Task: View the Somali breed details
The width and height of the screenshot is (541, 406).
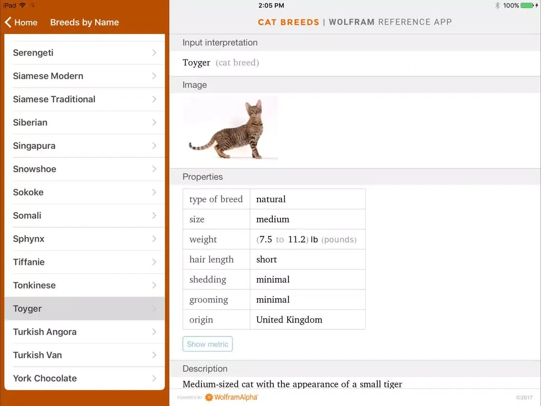Action: (85, 215)
